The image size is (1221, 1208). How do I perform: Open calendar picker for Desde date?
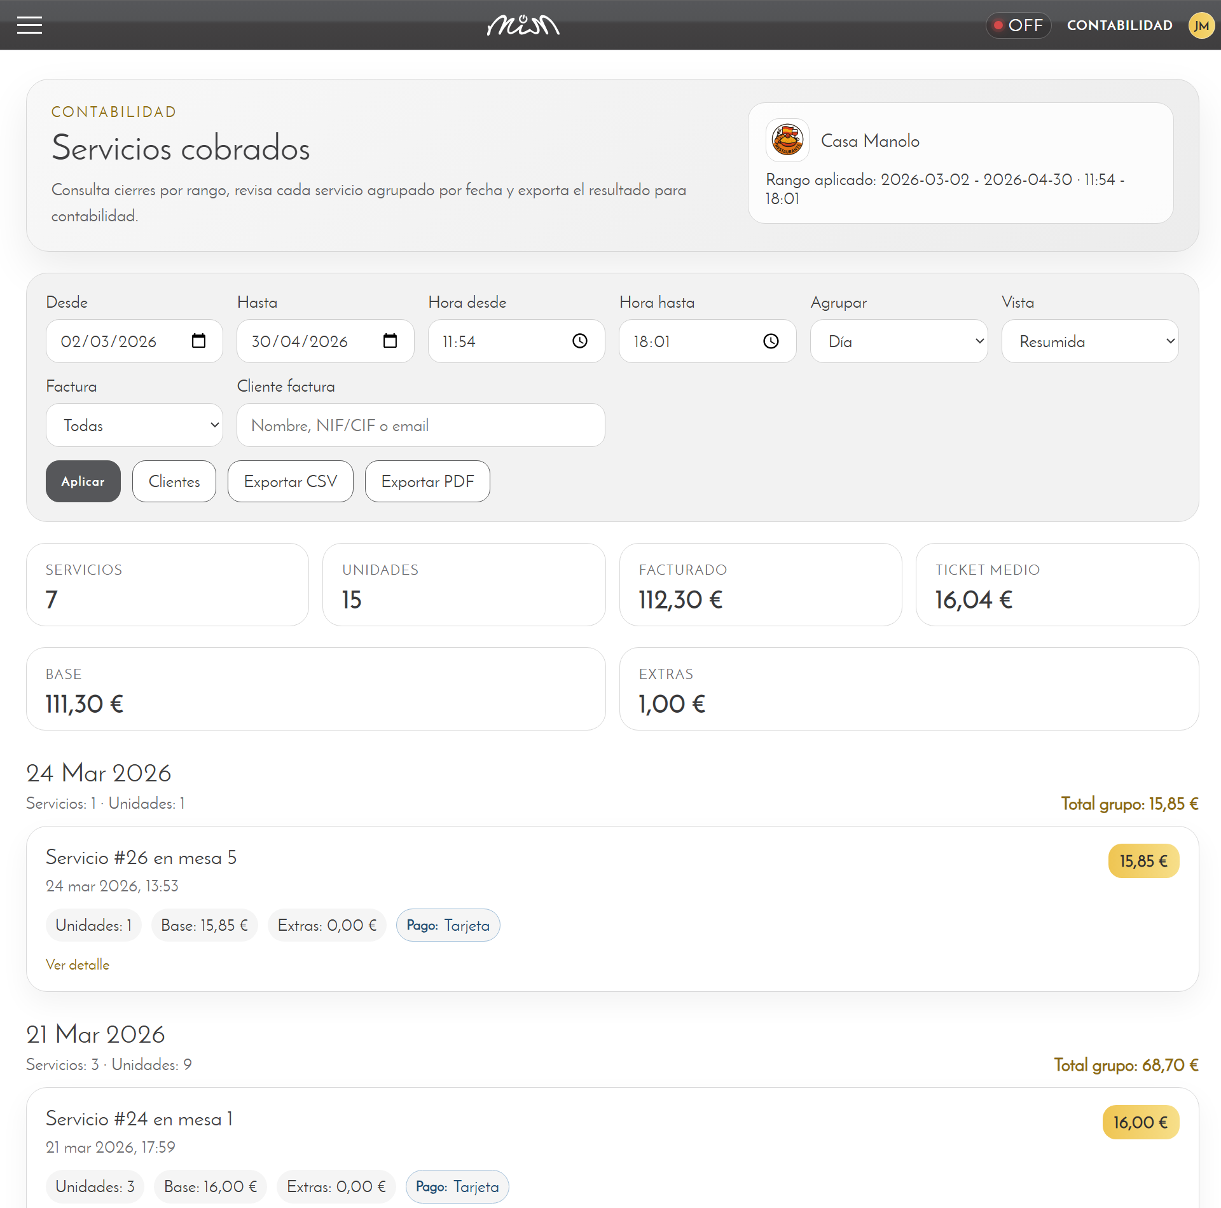tap(199, 341)
